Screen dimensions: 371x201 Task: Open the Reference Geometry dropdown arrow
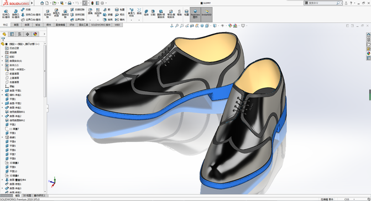[132, 20]
